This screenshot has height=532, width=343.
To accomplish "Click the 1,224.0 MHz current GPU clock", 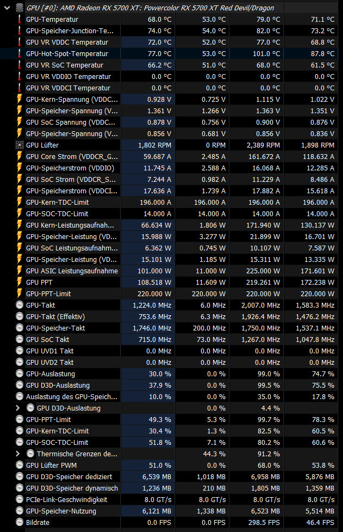I will (152, 305).
